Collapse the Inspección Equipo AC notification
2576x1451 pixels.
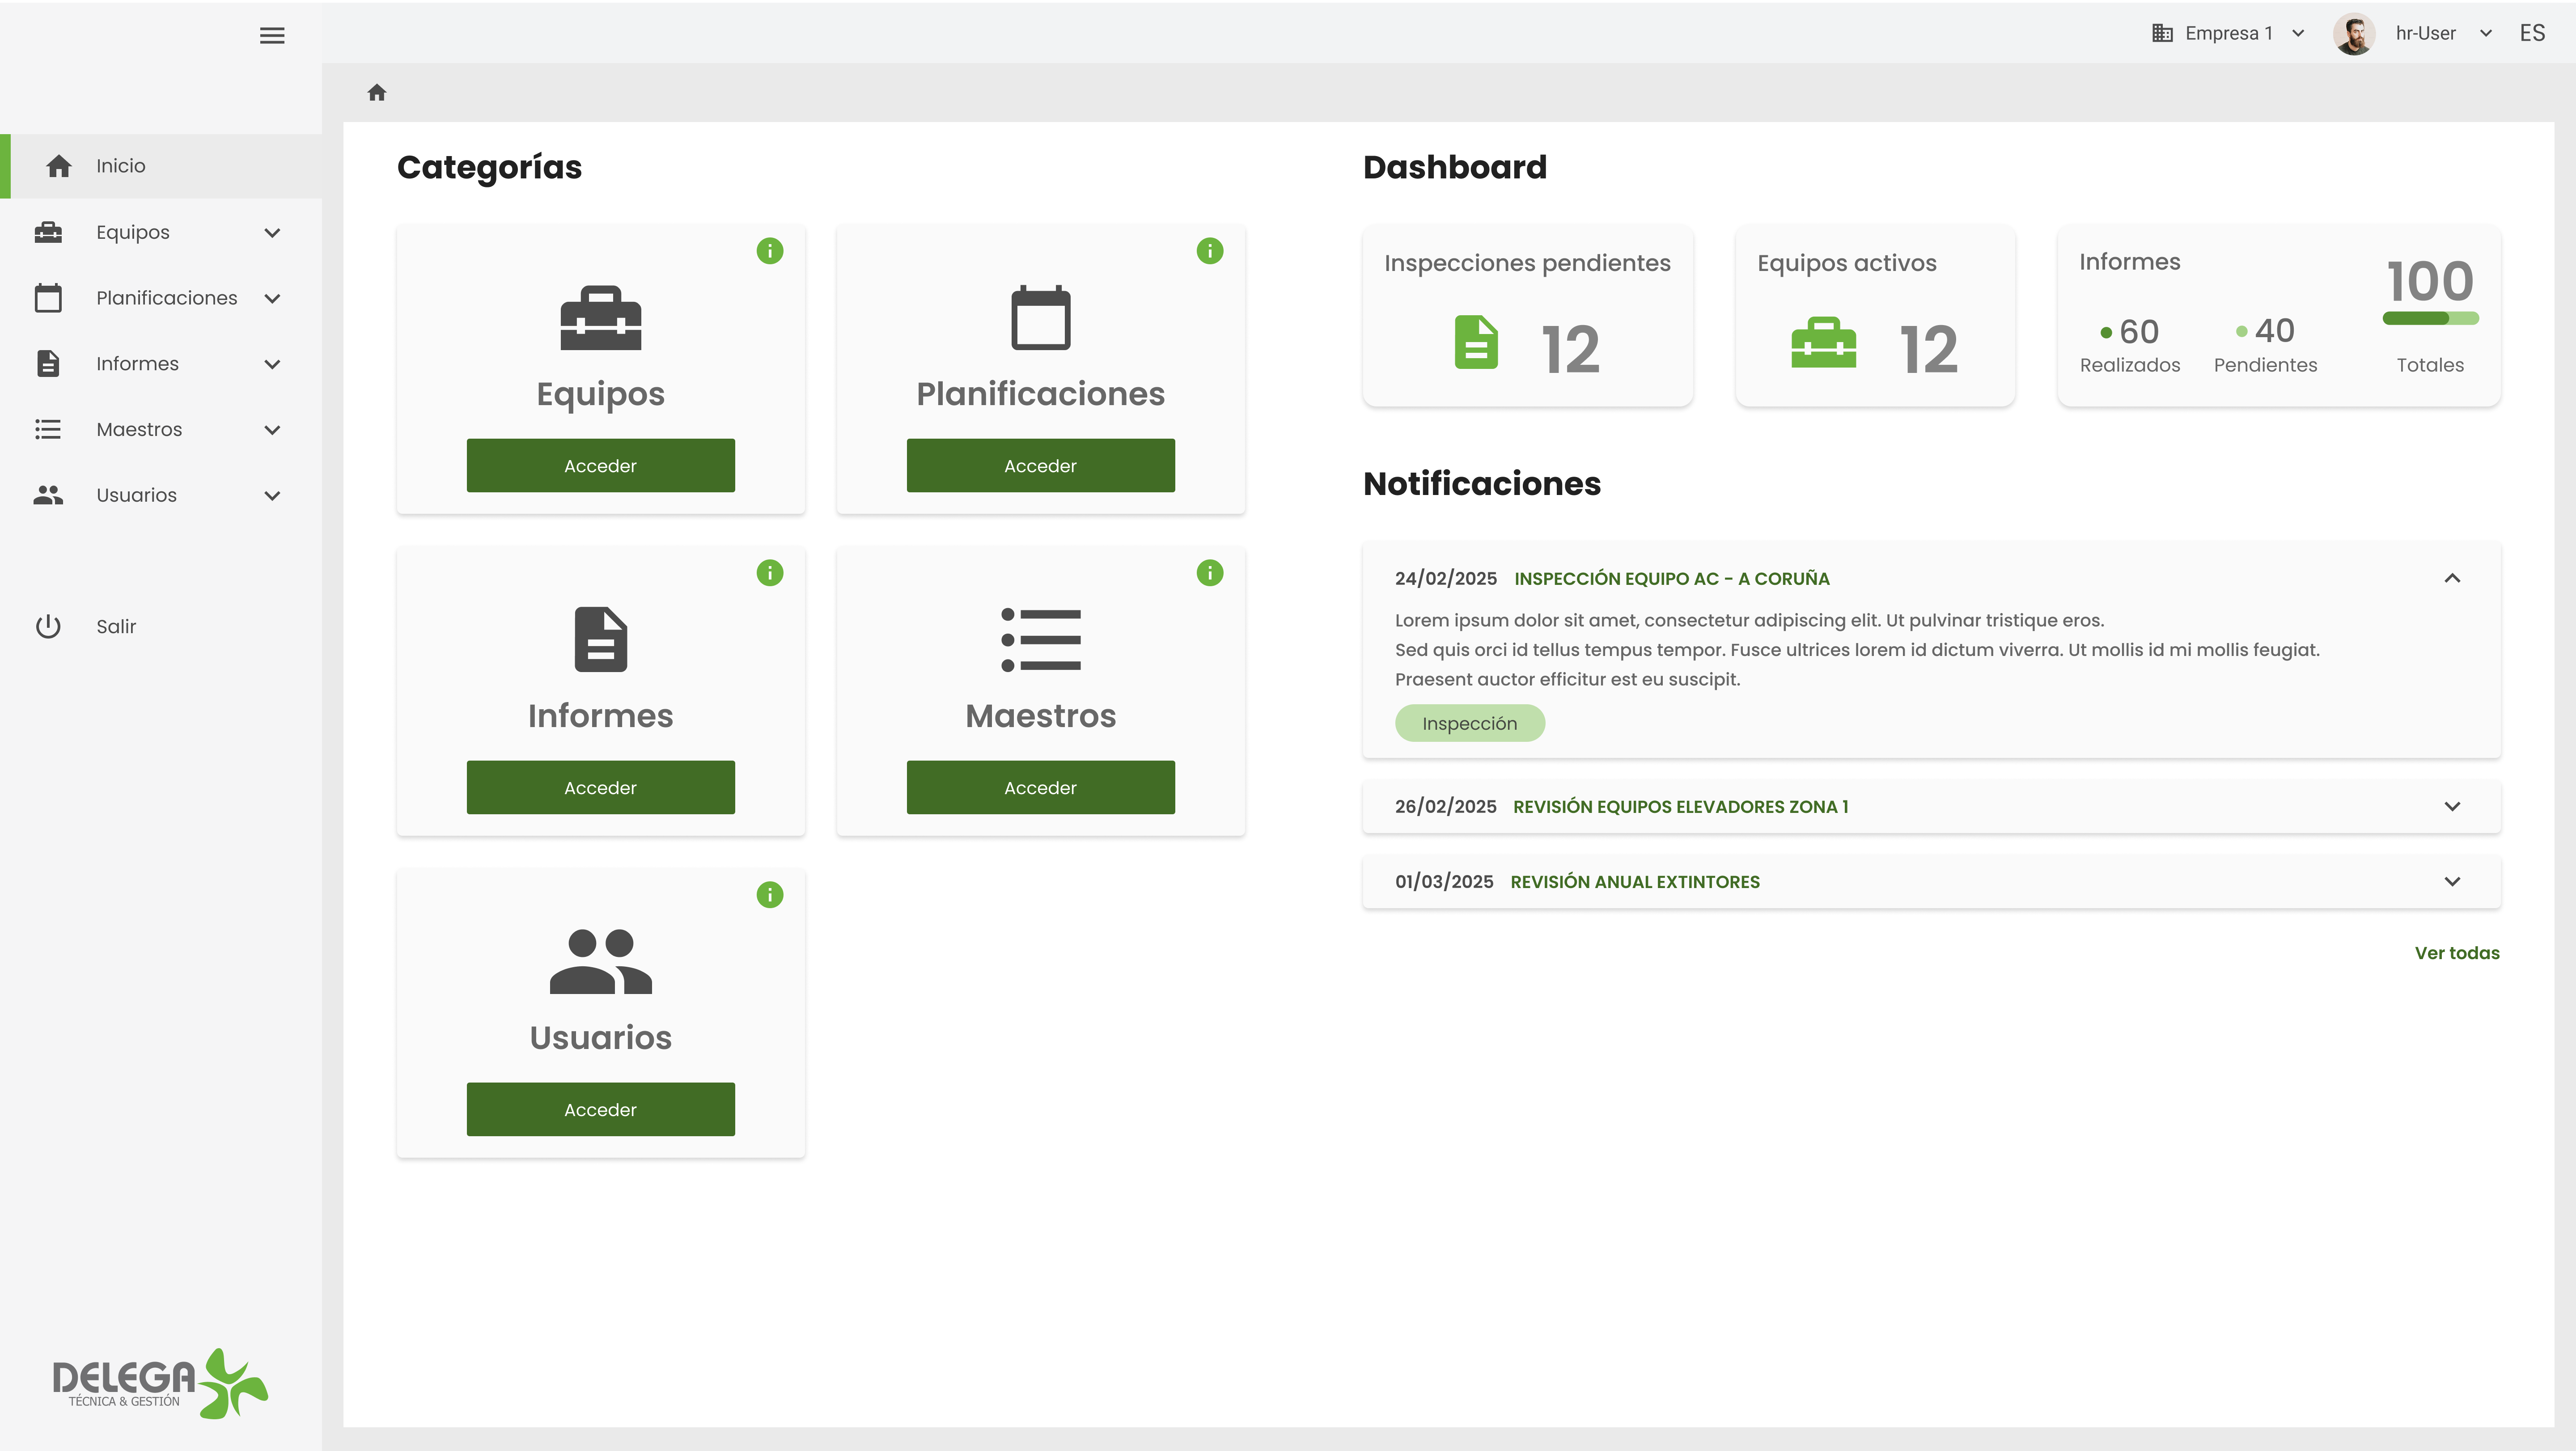click(x=2452, y=578)
